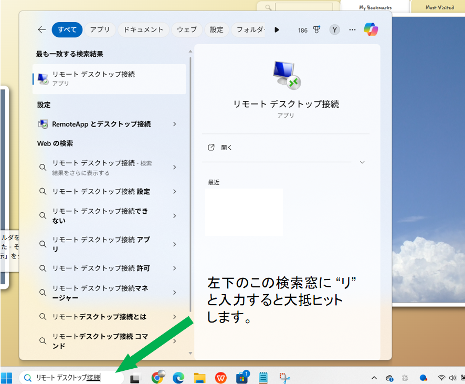Select the アプリ filter tab
This screenshot has width=465, height=384.
pos(100,30)
